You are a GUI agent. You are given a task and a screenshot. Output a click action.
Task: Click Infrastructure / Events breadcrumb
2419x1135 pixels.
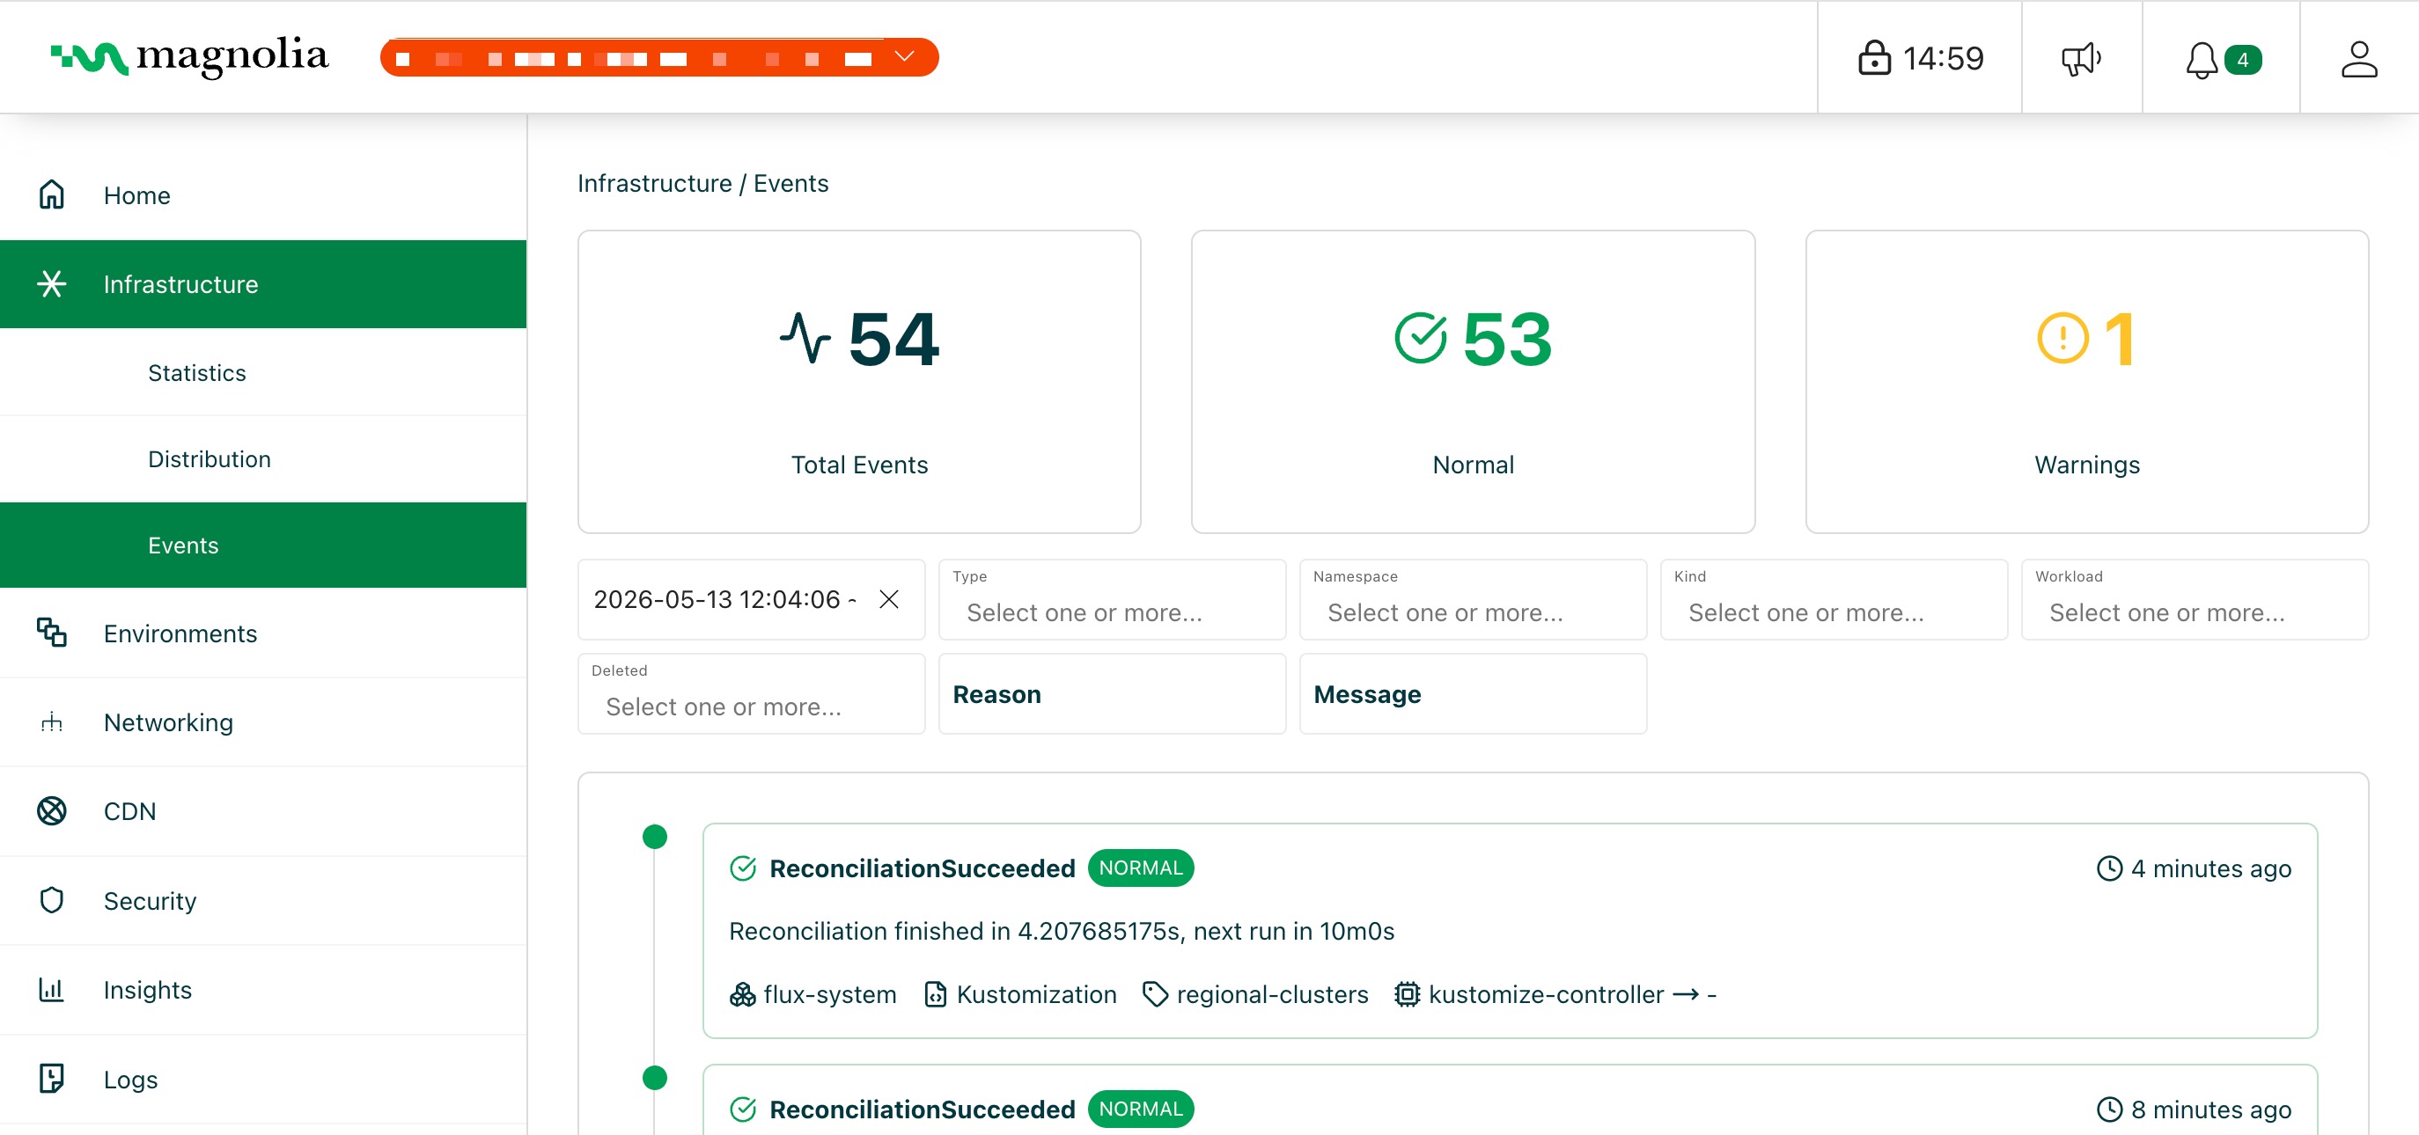tap(702, 183)
